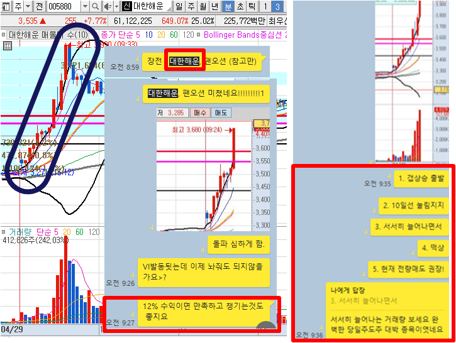Screen dimensions: 456x343
Task: Click '종가 단순 5' moving average legend
Action: tap(120, 35)
